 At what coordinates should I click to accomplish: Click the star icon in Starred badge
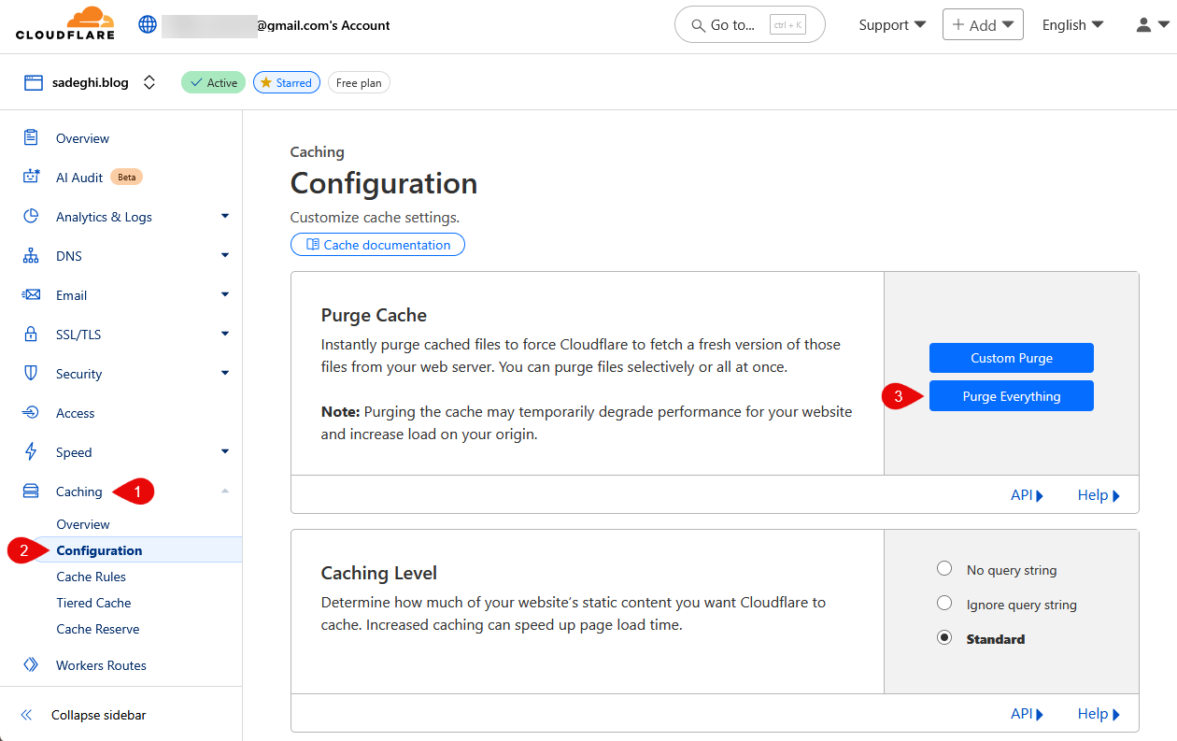coord(266,82)
